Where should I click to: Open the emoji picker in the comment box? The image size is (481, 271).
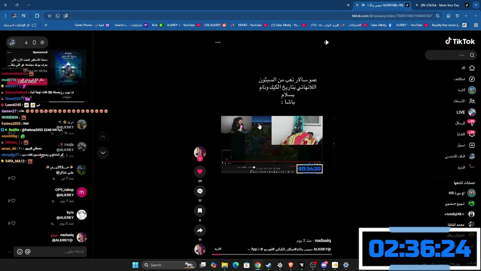tap(20, 251)
